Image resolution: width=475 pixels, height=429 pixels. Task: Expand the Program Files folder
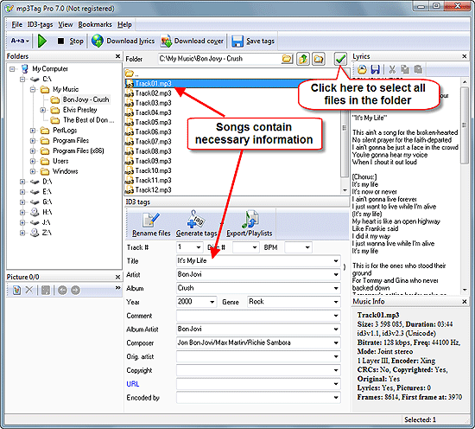[x=33, y=141]
